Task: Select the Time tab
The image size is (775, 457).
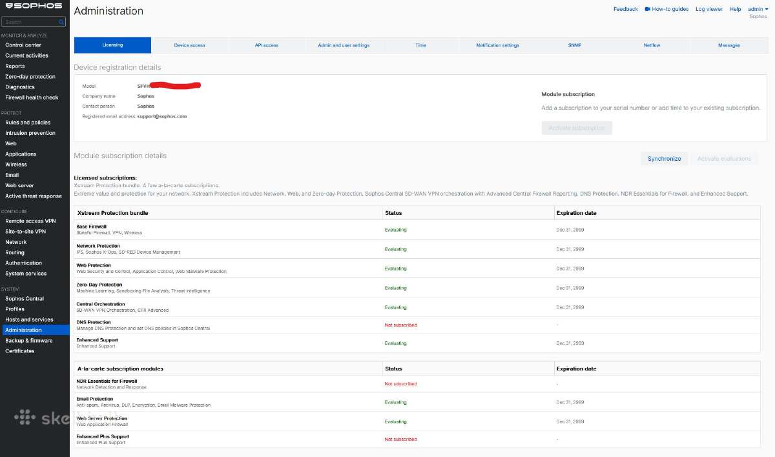Action: coord(421,45)
